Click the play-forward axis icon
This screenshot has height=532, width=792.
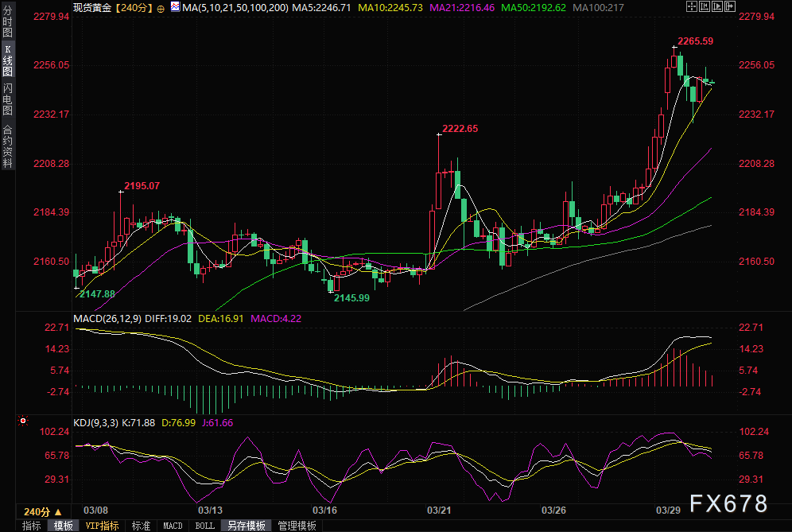tap(717, 6)
